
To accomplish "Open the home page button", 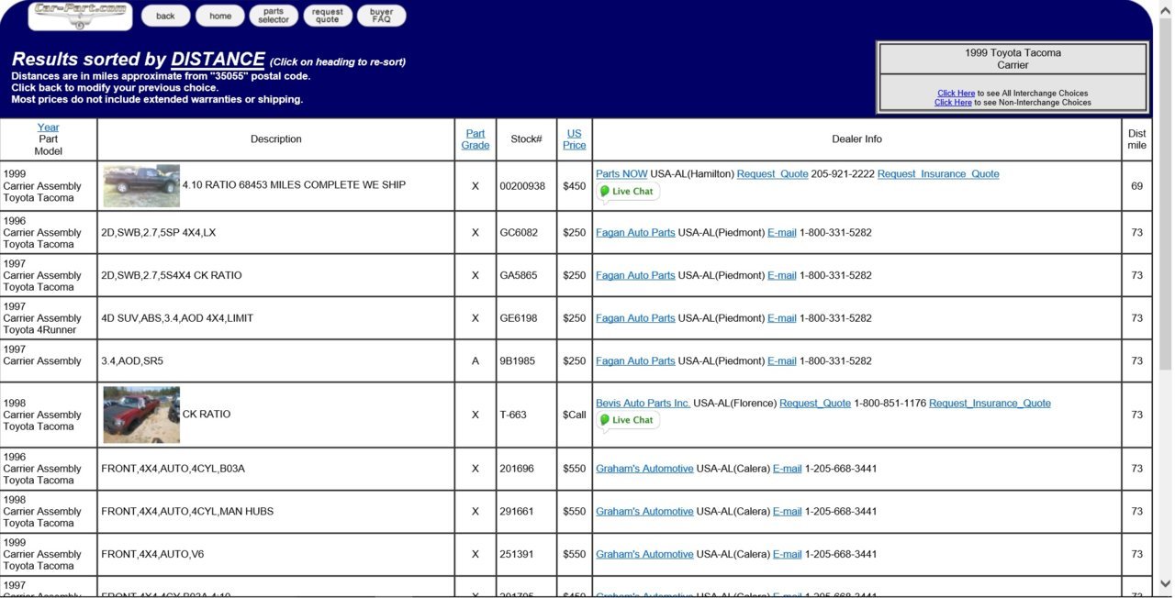I will (220, 16).
